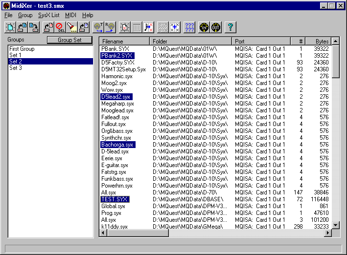Image resolution: width=347 pixels, height=255 pixels.
Task: Click the red DEL delete icon
Action: tap(59, 27)
